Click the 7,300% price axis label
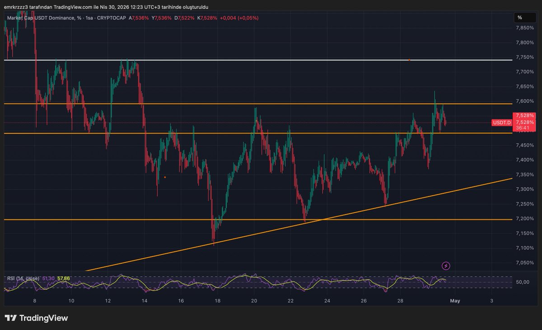The image size is (542, 330). [525, 189]
